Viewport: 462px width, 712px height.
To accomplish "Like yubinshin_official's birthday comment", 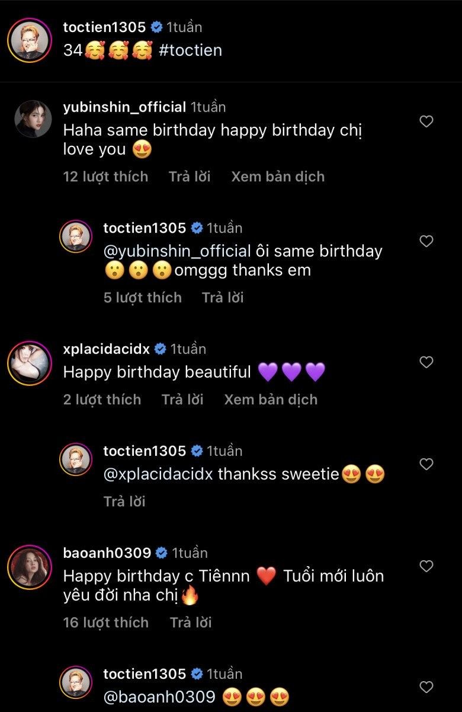I will [x=426, y=122].
